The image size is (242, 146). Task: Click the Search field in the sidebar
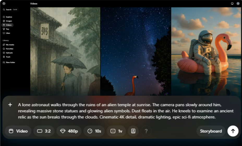[10, 10]
